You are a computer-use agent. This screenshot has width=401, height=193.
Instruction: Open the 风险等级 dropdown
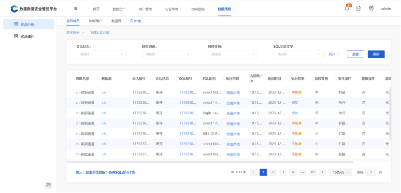tap(233, 55)
